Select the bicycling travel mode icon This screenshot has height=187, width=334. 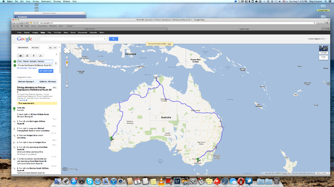tap(41, 56)
